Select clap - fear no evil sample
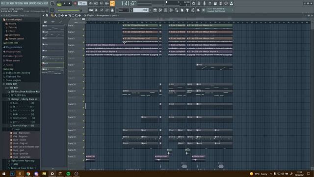Viewport: 314px width, 177px height. click(x=21, y=133)
